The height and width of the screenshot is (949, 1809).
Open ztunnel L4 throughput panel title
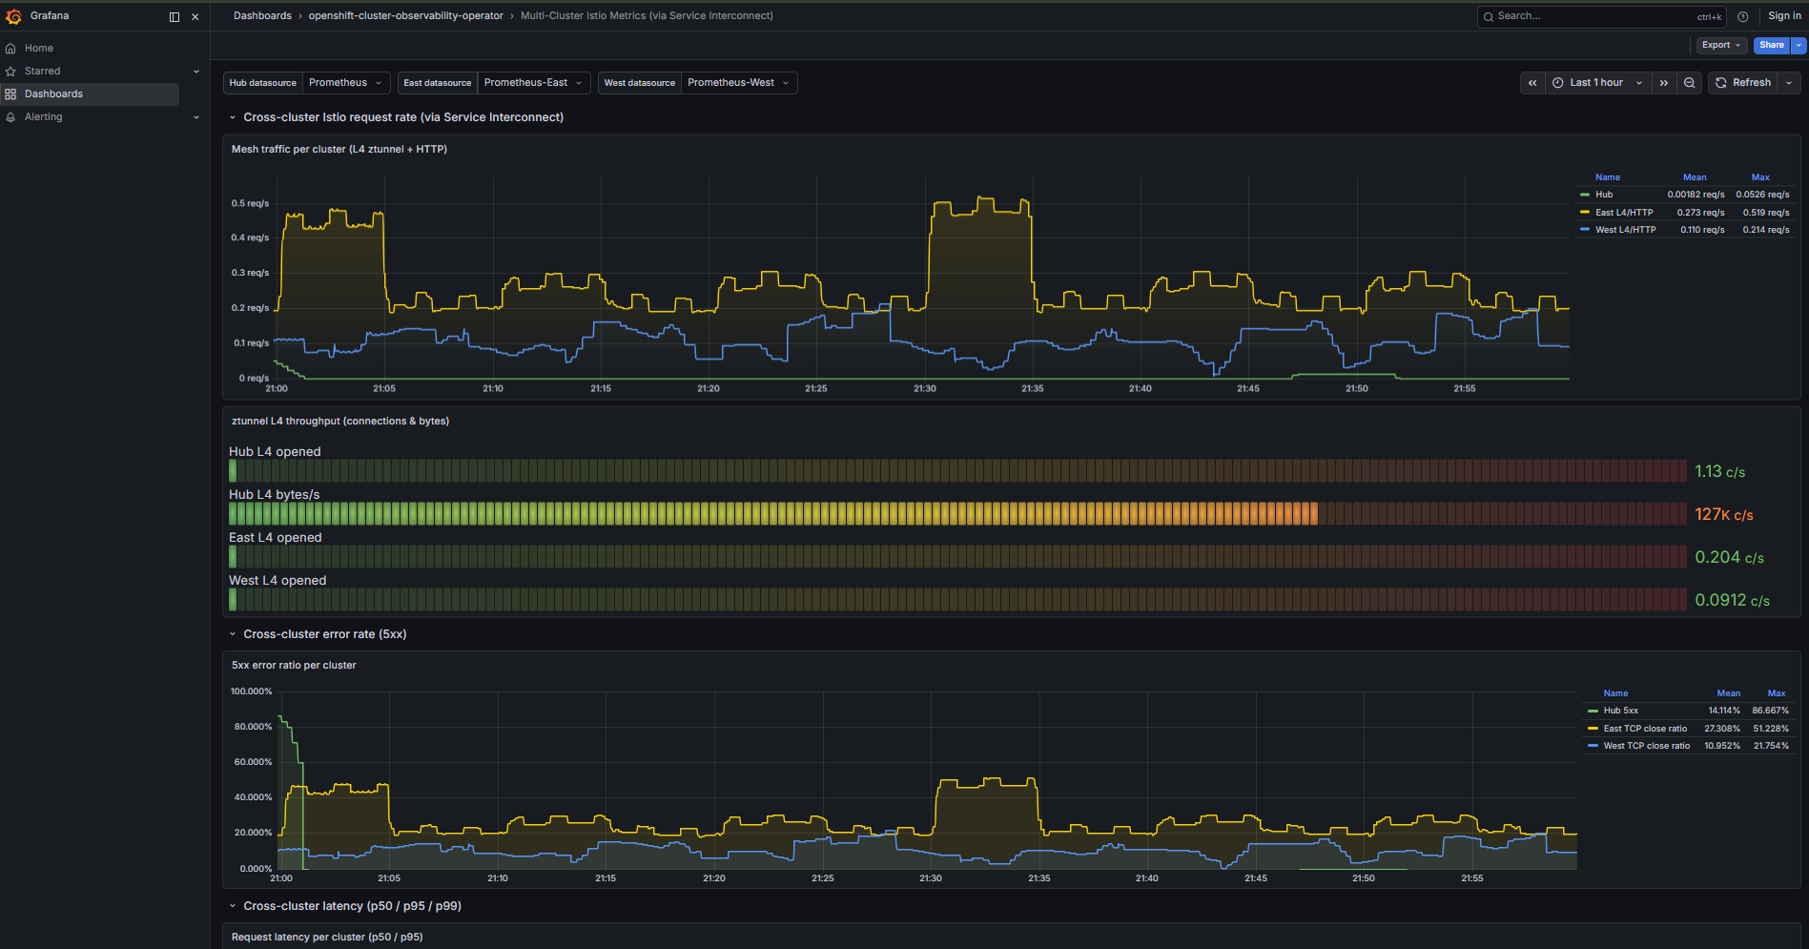[x=340, y=421]
